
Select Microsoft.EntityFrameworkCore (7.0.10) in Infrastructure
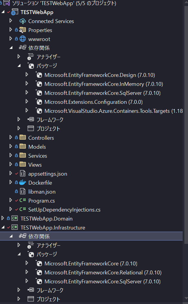click(x=91, y=264)
